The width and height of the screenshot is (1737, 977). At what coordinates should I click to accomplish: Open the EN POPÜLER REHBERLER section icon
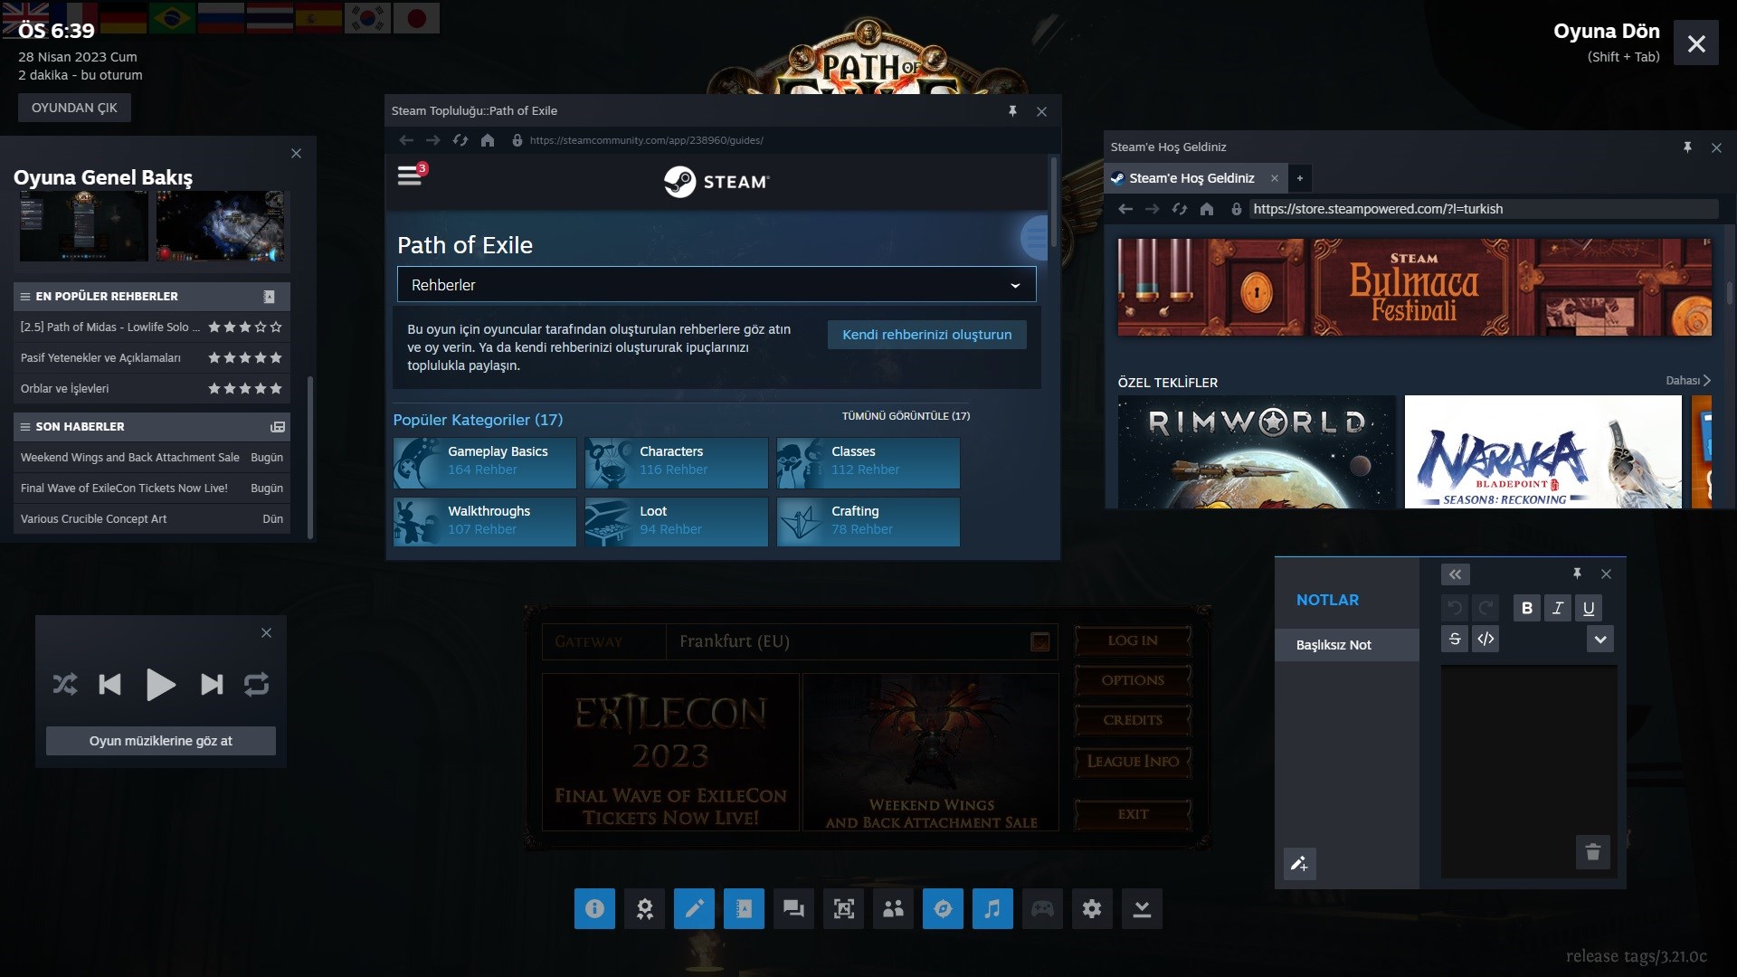(x=269, y=297)
